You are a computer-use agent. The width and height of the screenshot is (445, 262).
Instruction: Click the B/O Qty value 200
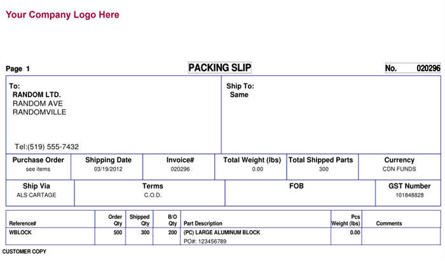[x=172, y=233]
